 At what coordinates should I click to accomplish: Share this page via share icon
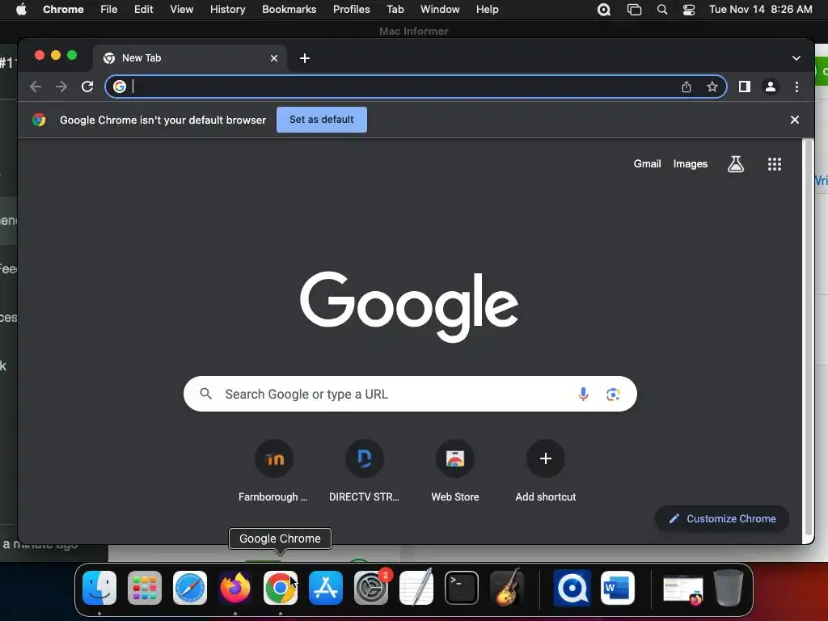tap(686, 87)
